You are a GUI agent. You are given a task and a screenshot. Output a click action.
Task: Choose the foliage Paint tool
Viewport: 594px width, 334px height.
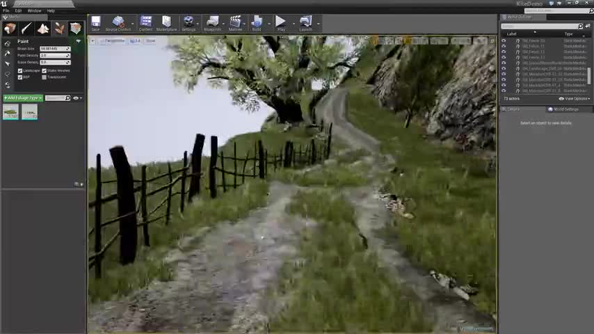7,44
